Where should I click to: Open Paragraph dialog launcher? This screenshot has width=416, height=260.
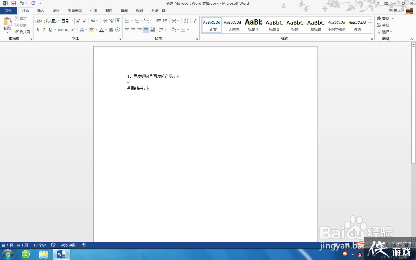197,39
